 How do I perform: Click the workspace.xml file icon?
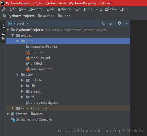[x=28, y=69]
